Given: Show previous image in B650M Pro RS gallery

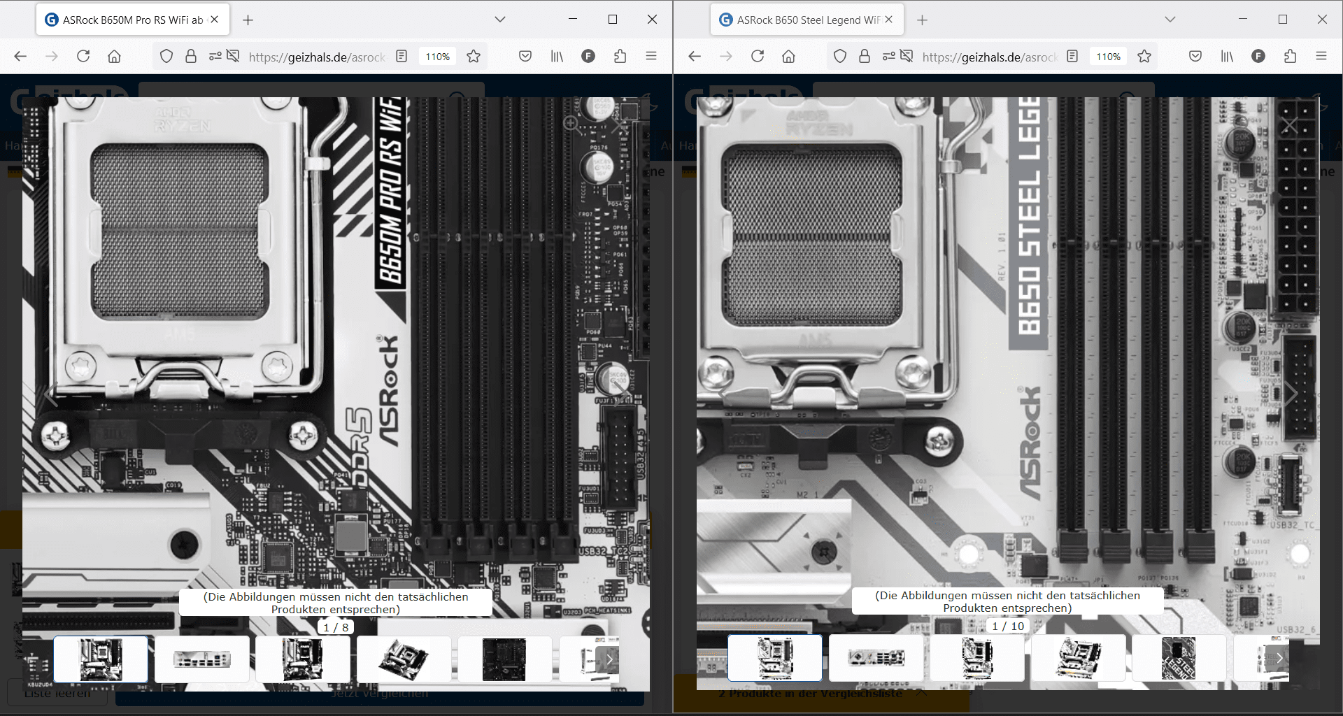Looking at the screenshot, I should [x=51, y=395].
